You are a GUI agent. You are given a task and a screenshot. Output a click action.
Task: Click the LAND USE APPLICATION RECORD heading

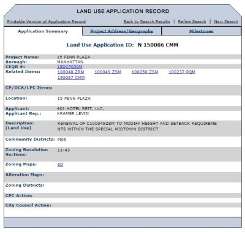(x=123, y=11)
